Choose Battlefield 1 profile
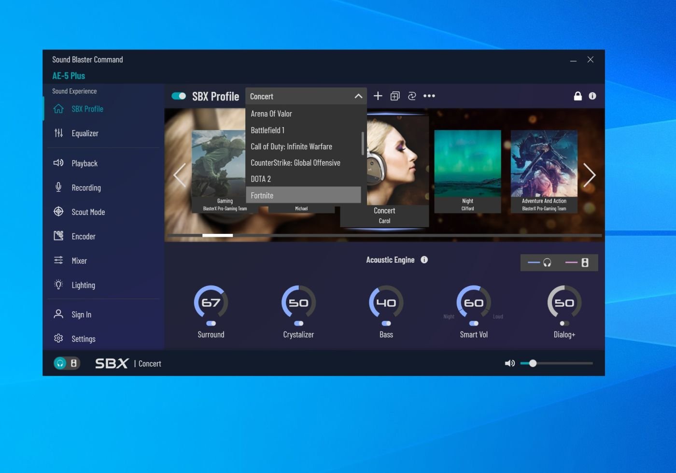This screenshot has height=473, width=676. click(x=303, y=130)
